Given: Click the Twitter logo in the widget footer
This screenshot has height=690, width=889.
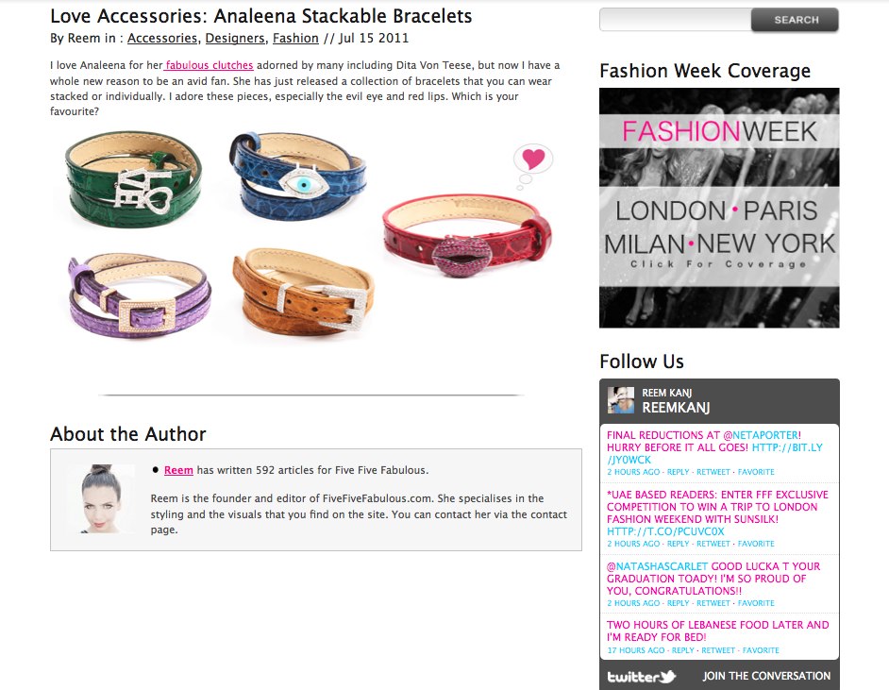Looking at the screenshot, I should click(x=641, y=677).
